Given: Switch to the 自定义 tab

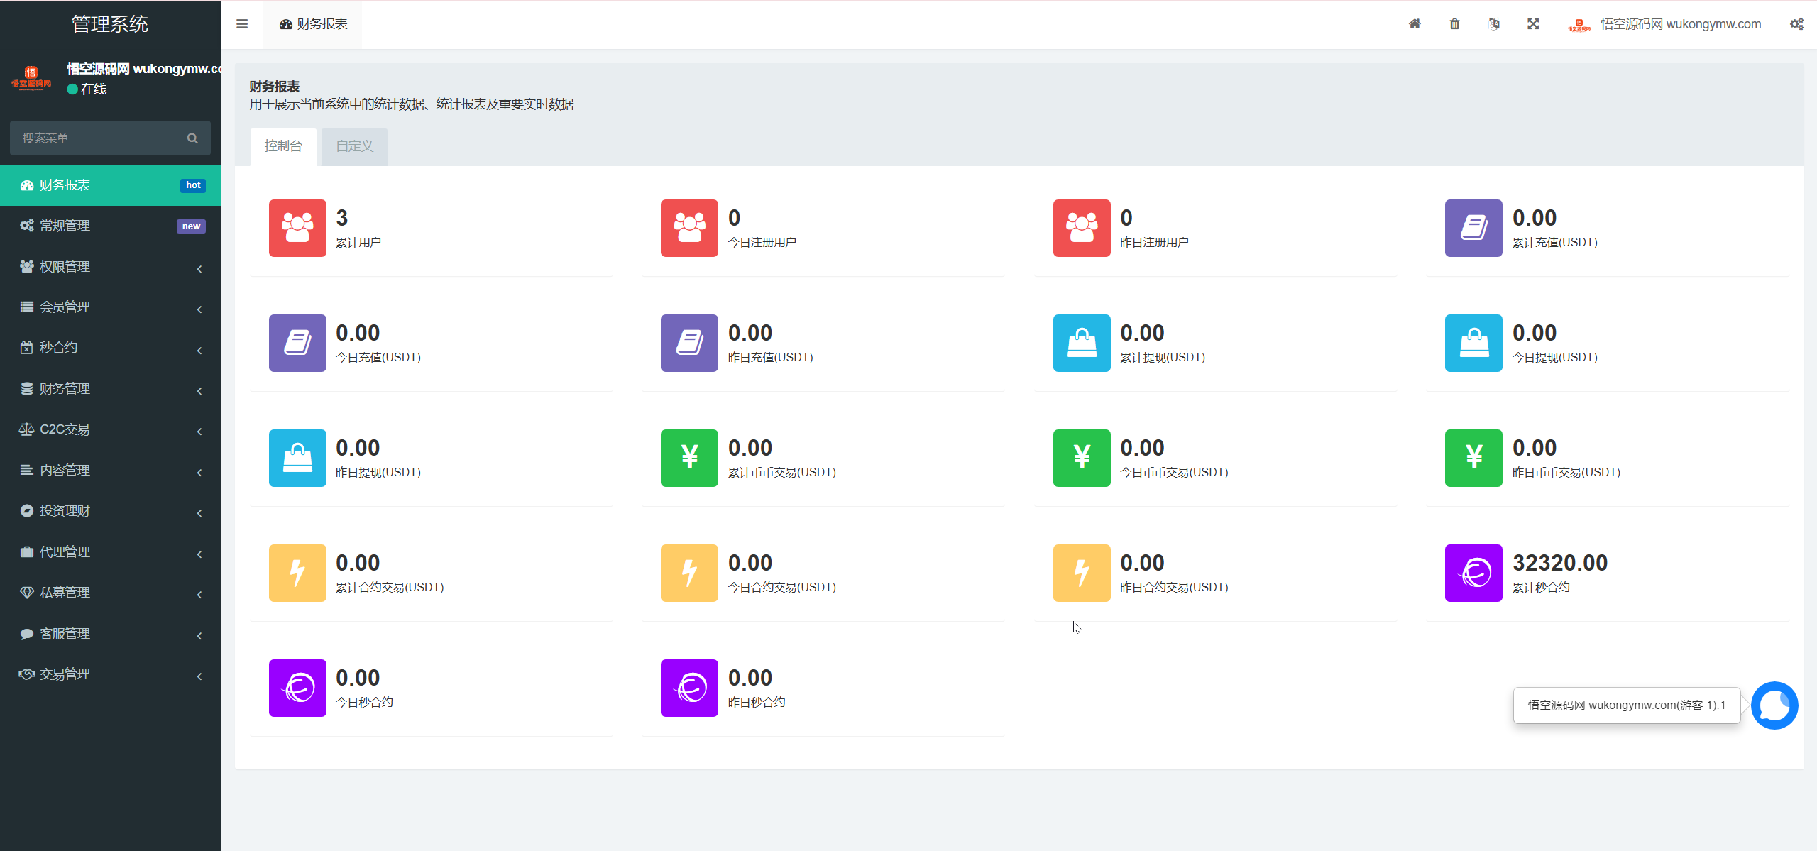Looking at the screenshot, I should click(354, 147).
